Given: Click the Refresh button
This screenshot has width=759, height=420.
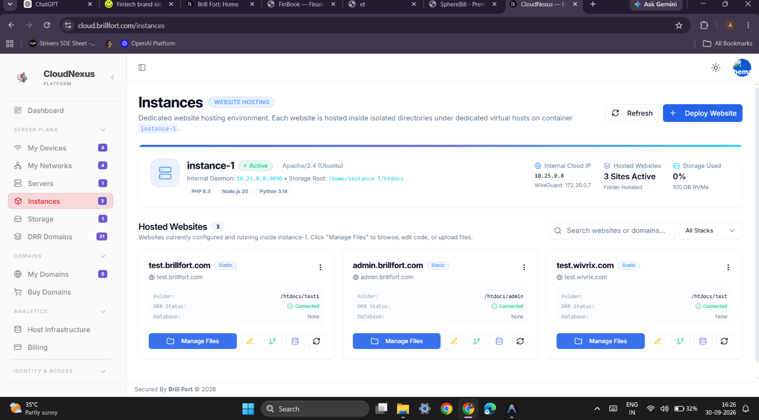Looking at the screenshot, I should pos(632,113).
